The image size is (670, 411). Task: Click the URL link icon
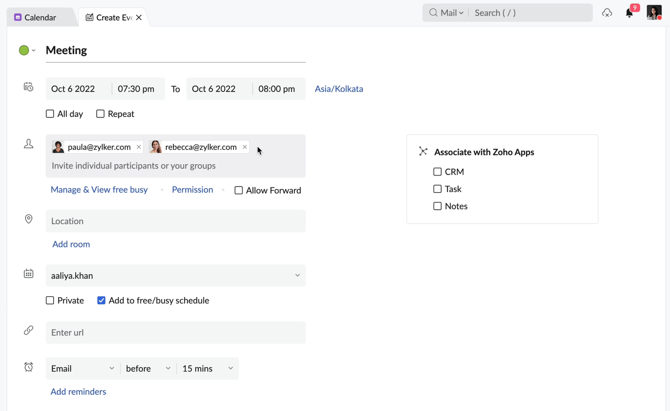tap(29, 331)
